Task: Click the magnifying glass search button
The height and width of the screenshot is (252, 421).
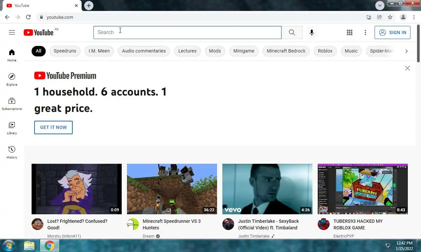Action: tap(292, 32)
